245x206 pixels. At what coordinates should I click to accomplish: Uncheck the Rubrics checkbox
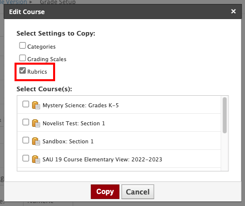(x=23, y=71)
